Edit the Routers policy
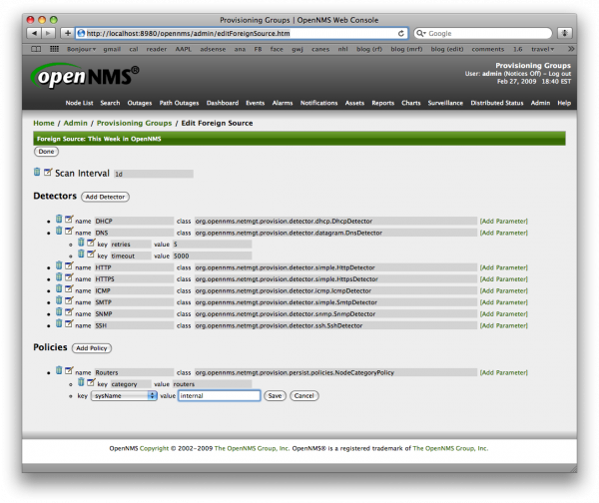 coord(69,370)
